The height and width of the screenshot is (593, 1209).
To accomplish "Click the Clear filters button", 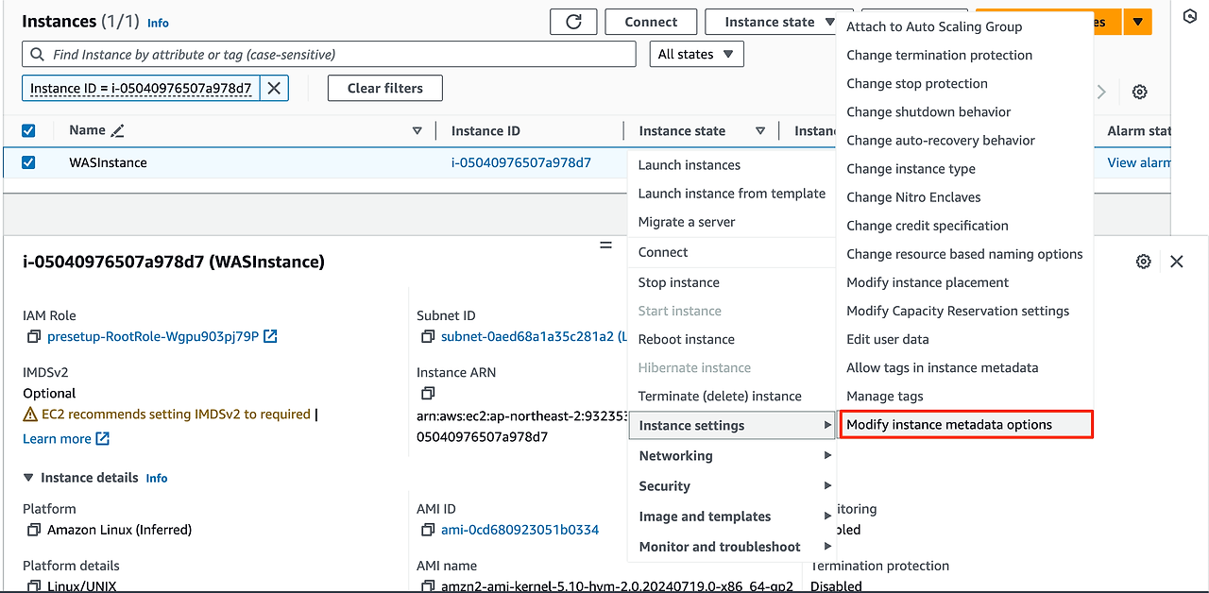I will coord(385,88).
